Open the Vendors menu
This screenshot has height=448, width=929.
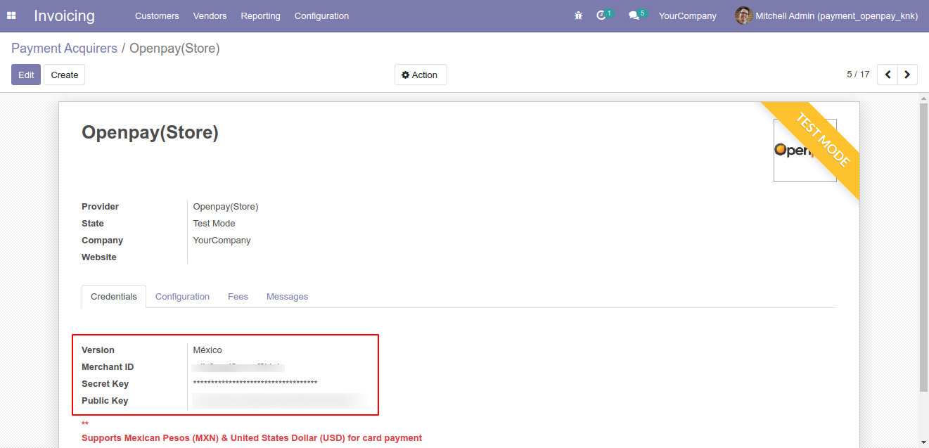pyautogui.click(x=210, y=15)
